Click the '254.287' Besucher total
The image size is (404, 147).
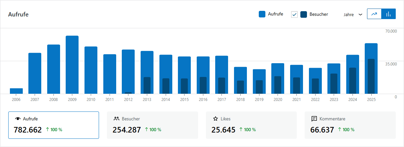click(x=127, y=130)
